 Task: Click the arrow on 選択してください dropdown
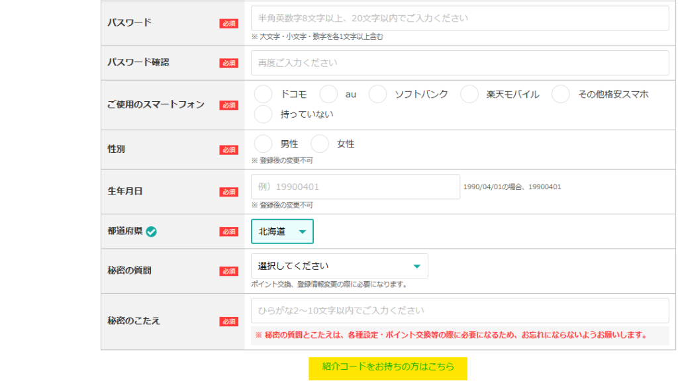(416, 267)
